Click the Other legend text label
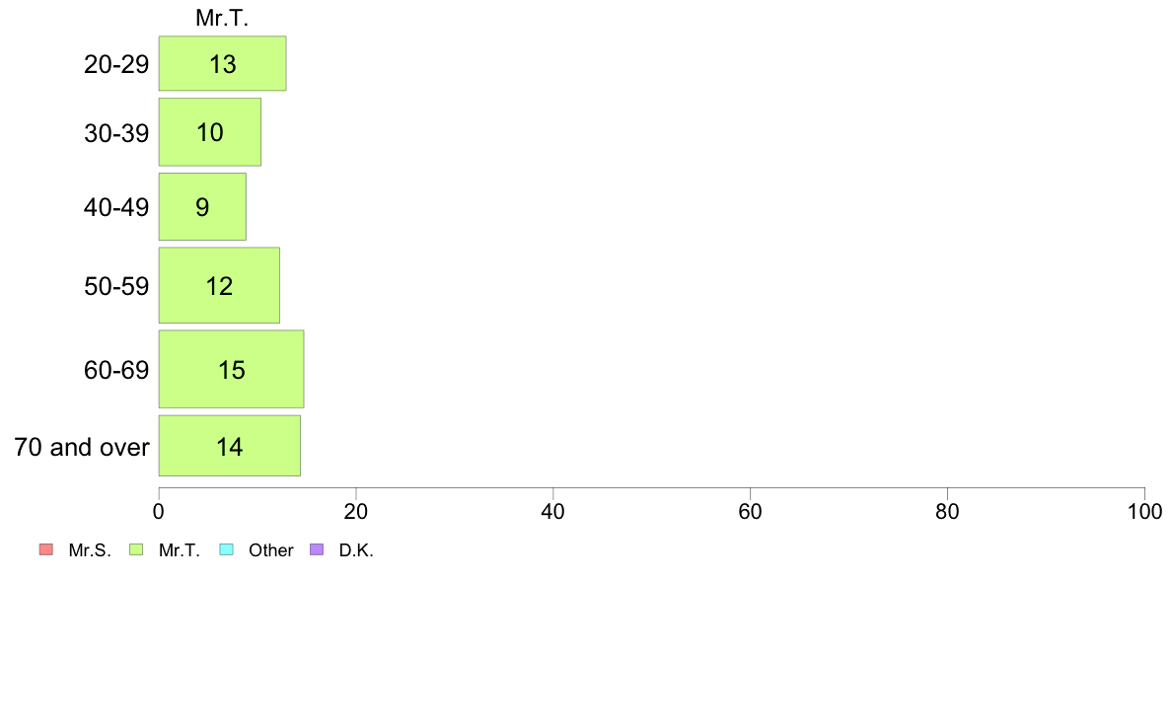The width and height of the screenshot is (1172, 726). [x=271, y=550]
